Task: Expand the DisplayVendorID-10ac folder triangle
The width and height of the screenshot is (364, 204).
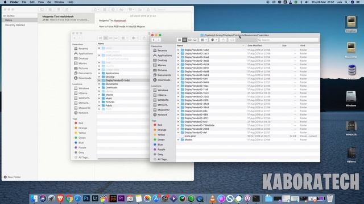Action: (178, 86)
